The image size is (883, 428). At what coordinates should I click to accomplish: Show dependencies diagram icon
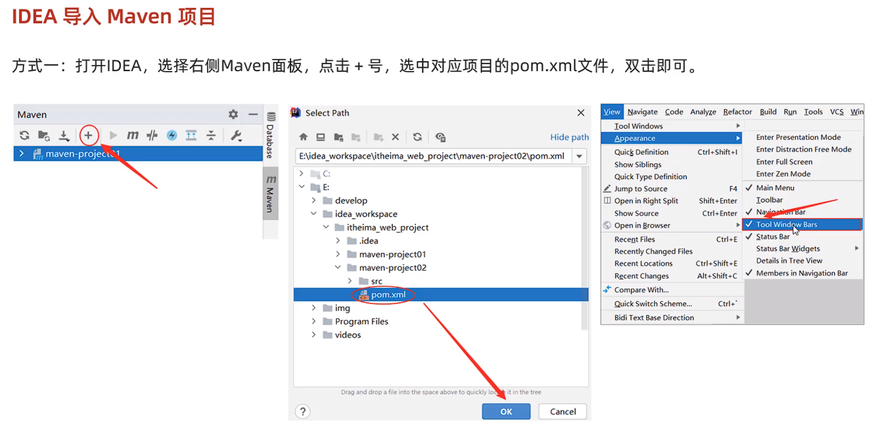coord(191,135)
